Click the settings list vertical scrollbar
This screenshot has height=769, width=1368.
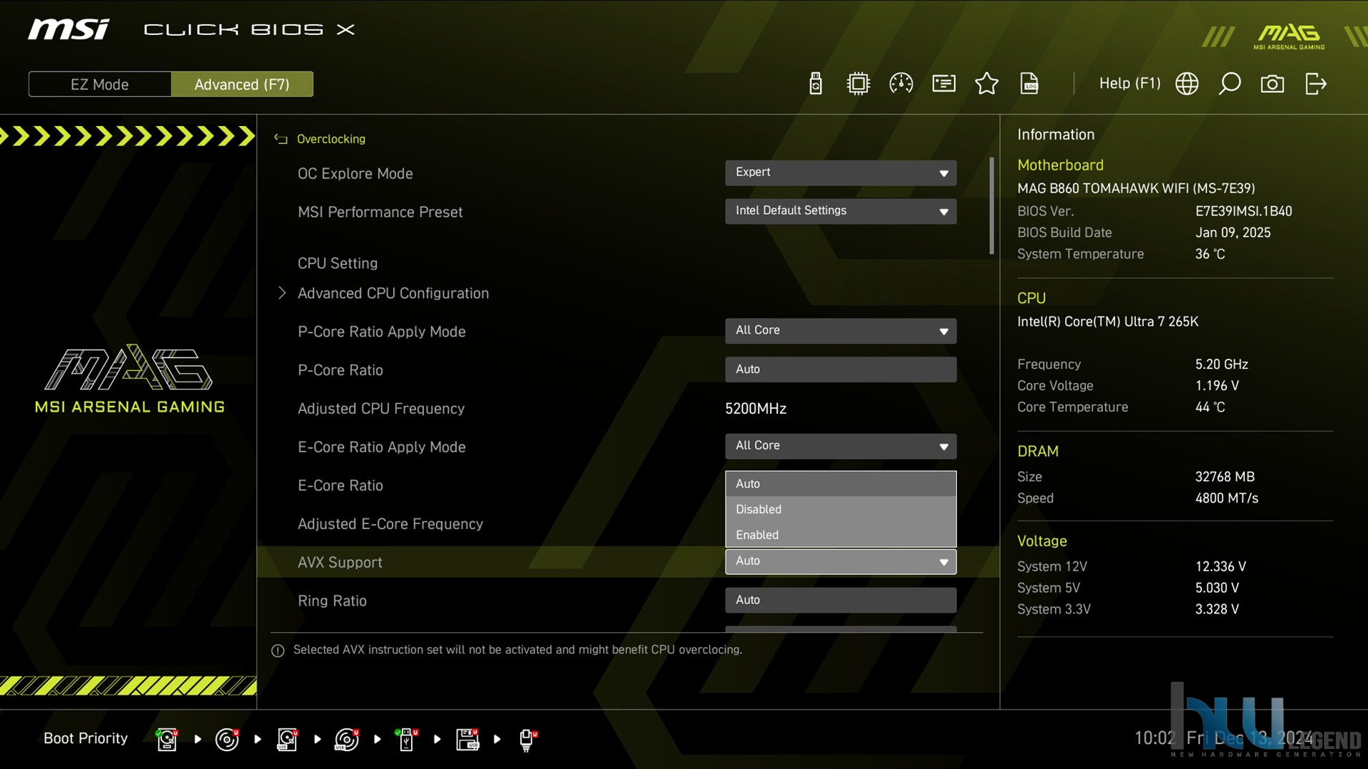click(x=991, y=206)
